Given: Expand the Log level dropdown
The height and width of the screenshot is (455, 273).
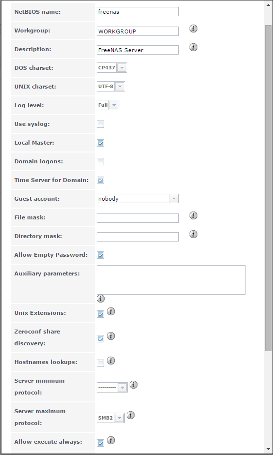Looking at the screenshot, I should click(108, 105).
